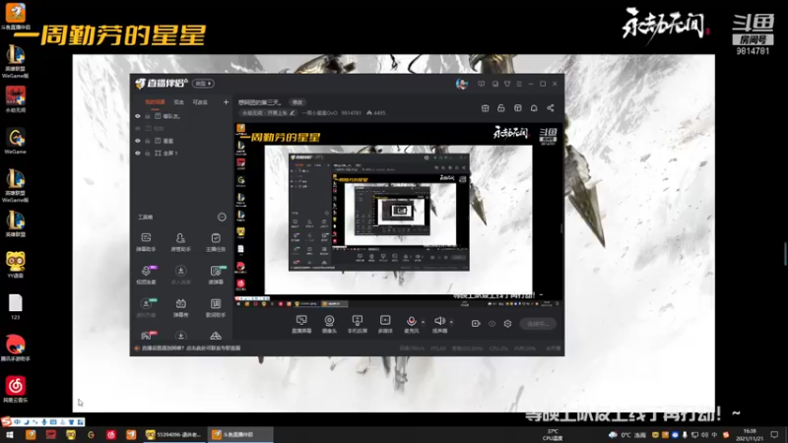The height and width of the screenshot is (443, 788).
Task: Add a 多媒体 media source
Action: [x=385, y=324]
